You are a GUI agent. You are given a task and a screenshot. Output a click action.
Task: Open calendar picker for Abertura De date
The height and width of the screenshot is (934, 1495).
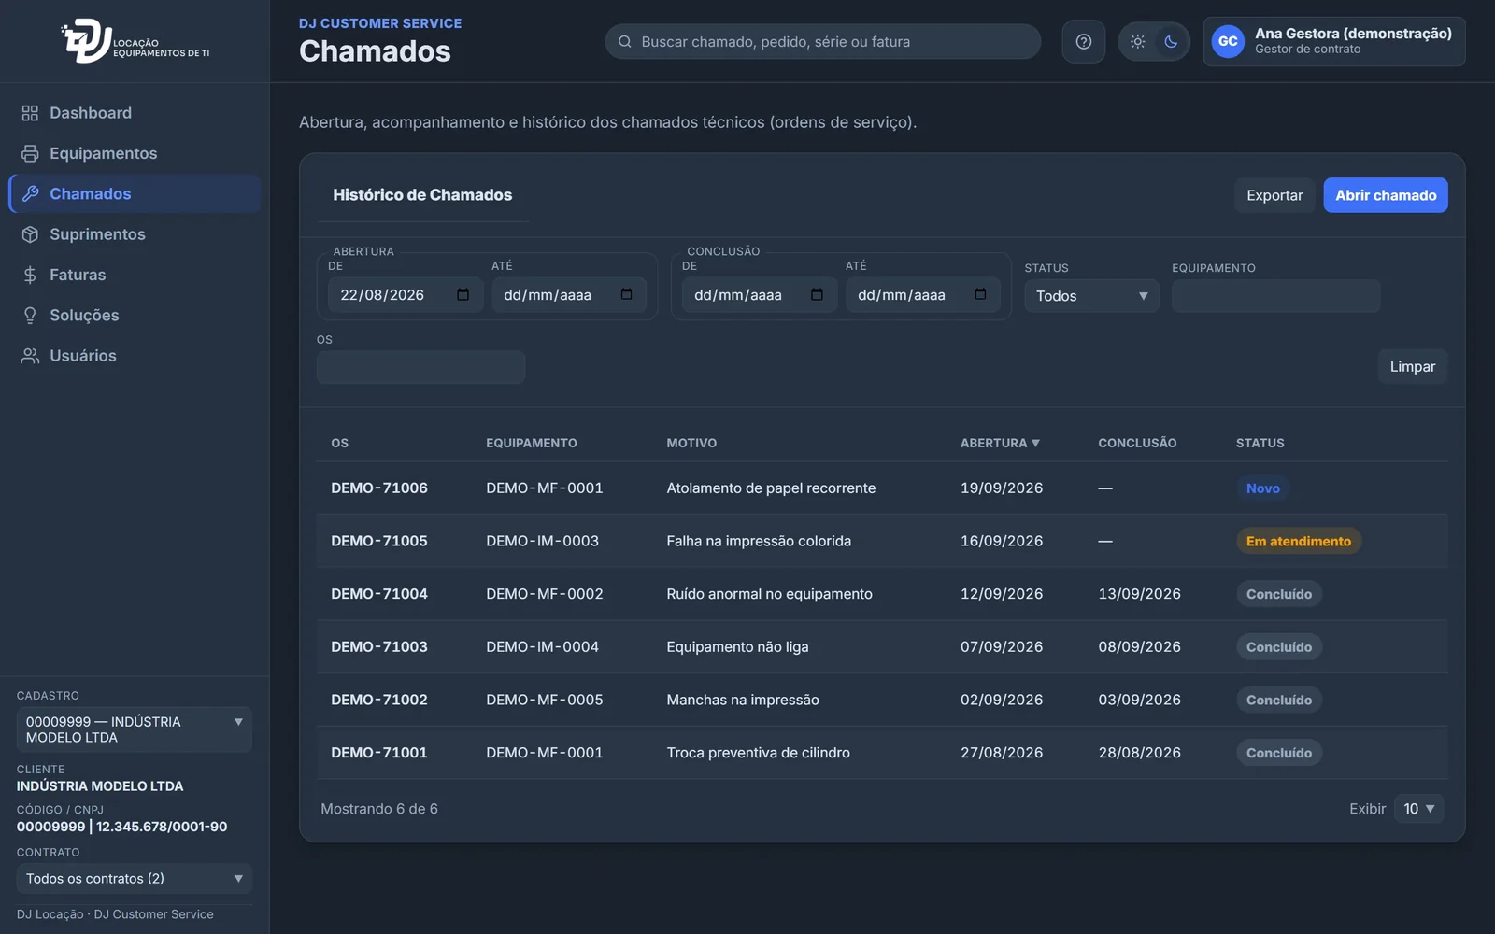pyautogui.click(x=463, y=295)
